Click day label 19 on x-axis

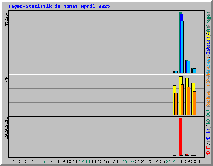coord(125,161)
